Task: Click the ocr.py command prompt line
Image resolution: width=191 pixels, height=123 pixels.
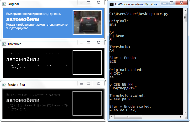Action: point(139,14)
